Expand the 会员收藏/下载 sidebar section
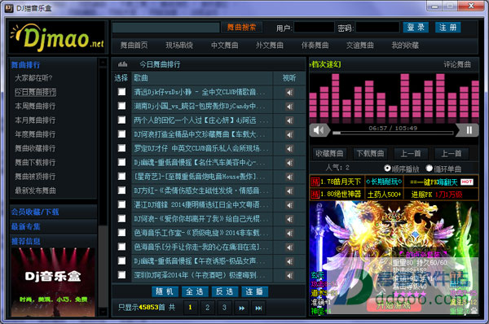Viewport: 489px width, 324px height. click(x=35, y=212)
